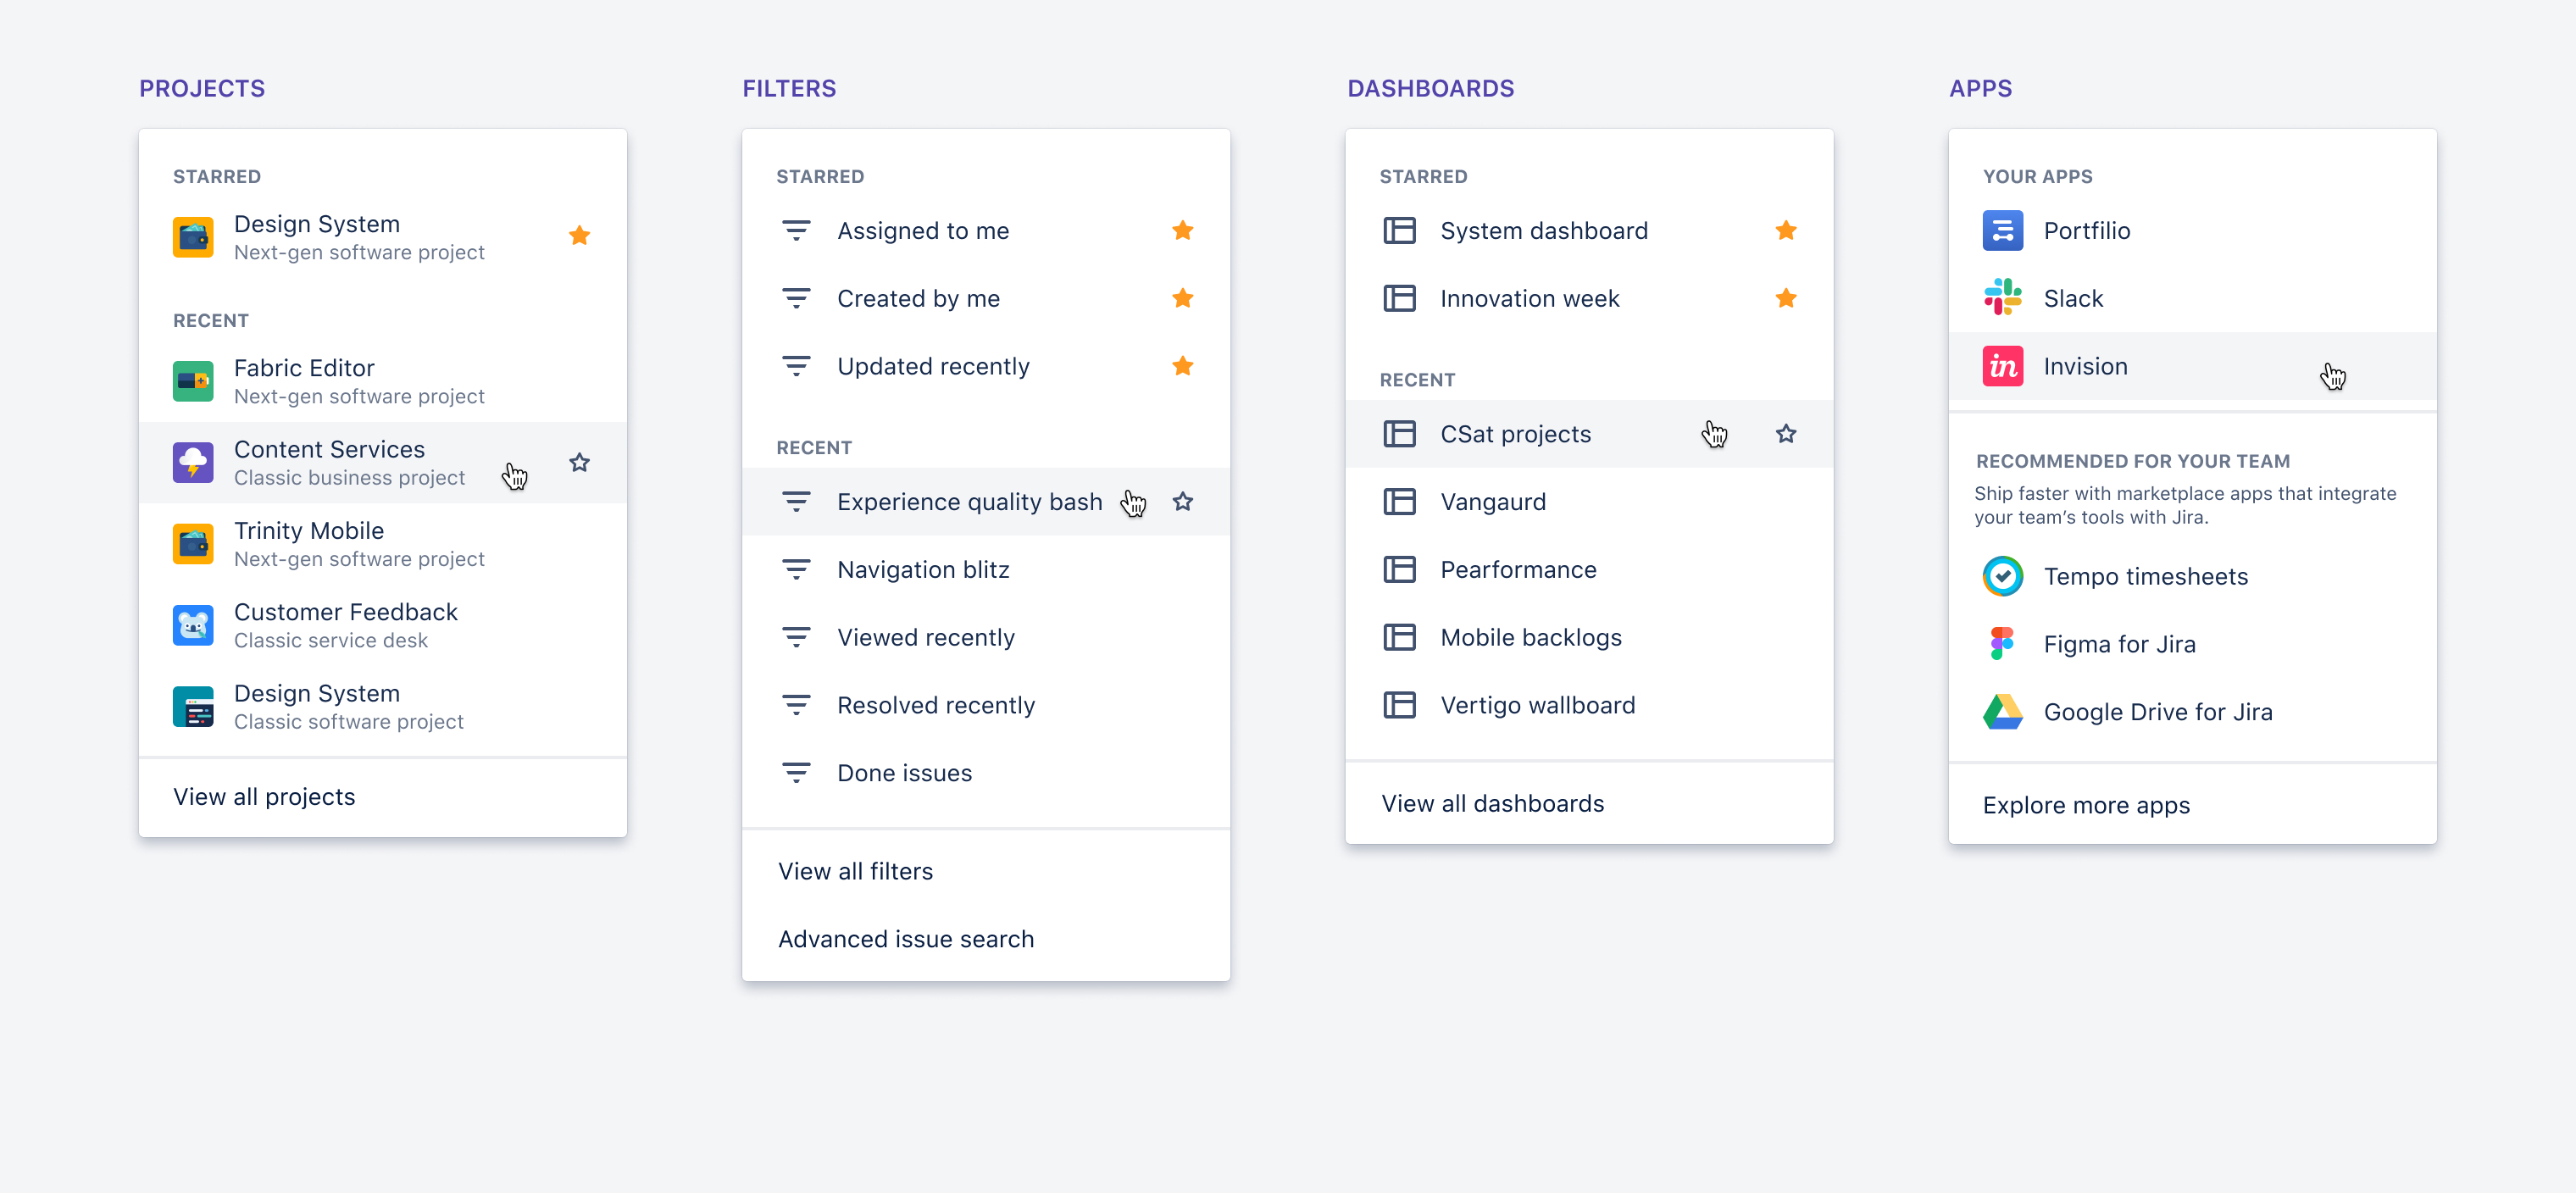The height and width of the screenshot is (1193, 2576).
Task: Select the System dashboard item
Action: point(1544,230)
